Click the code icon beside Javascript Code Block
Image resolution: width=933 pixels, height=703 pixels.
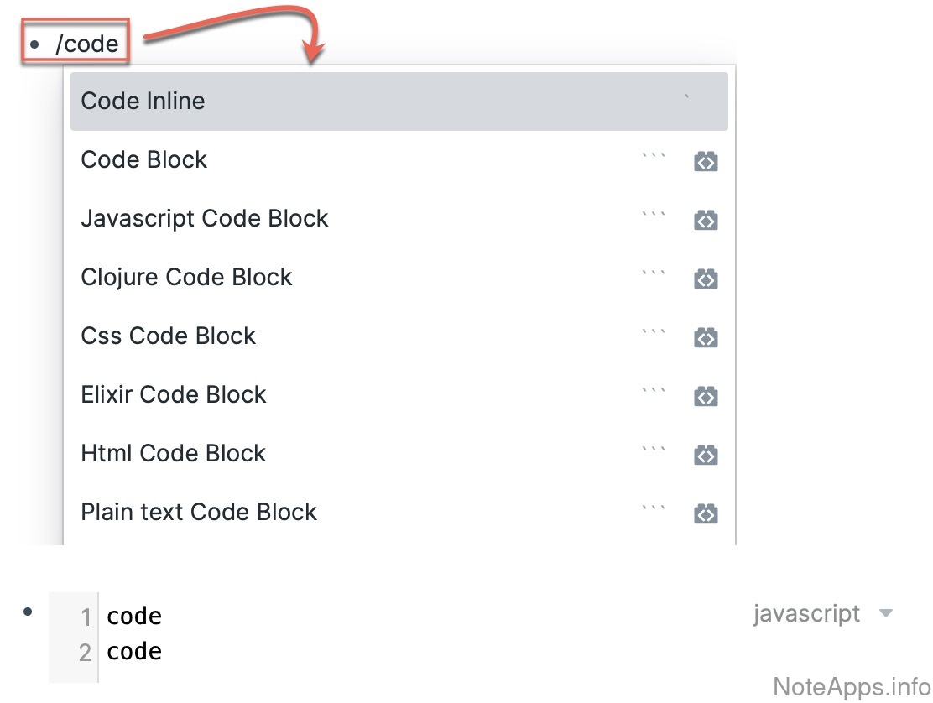[706, 221]
